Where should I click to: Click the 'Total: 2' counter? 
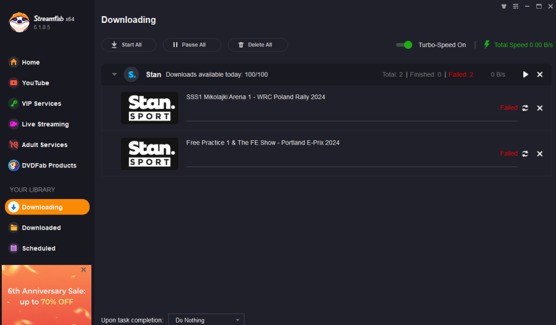tap(392, 75)
